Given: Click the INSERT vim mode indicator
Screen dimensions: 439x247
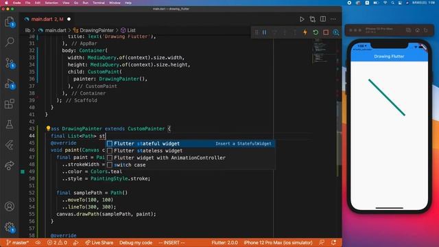Looking at the screenshot, I should 171,242.
